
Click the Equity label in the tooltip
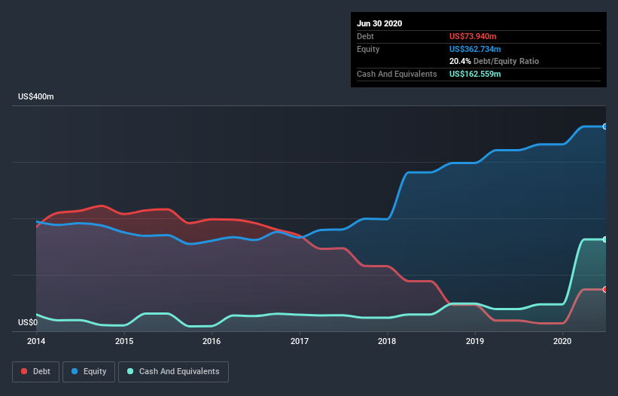coord(368,49)
